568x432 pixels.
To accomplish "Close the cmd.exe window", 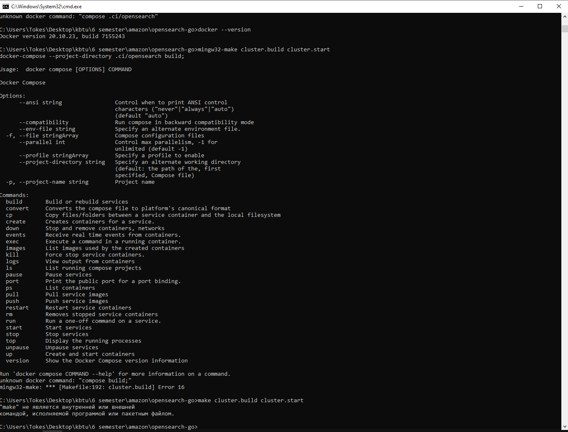I will pyautogui.click(x=558, y=6).
